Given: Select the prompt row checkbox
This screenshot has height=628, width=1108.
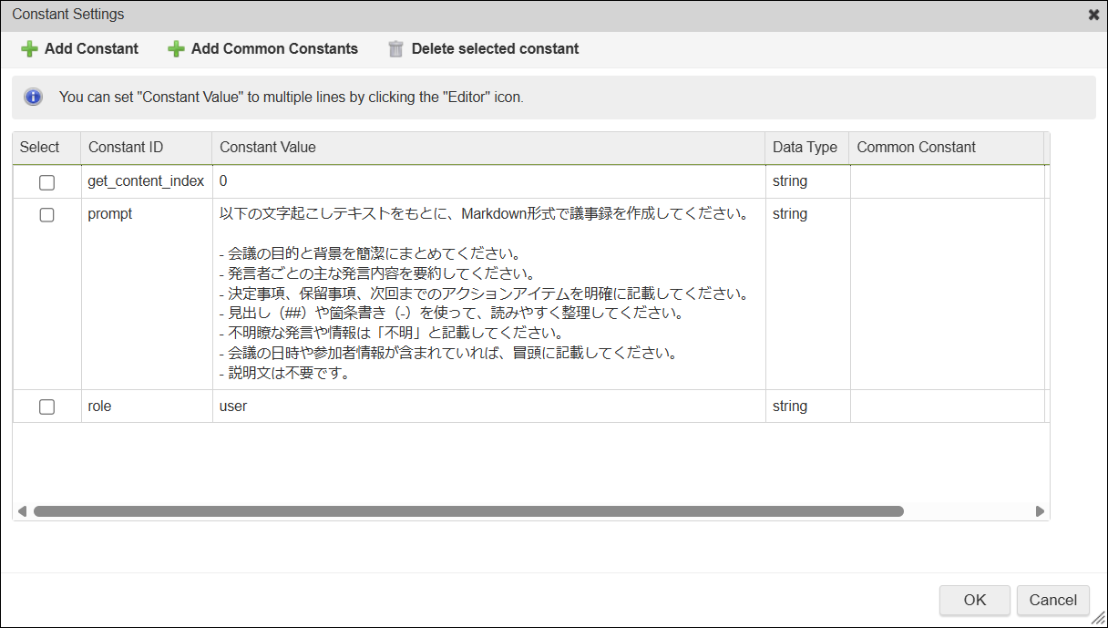Looking at the screenshot, I should [46, 215].
